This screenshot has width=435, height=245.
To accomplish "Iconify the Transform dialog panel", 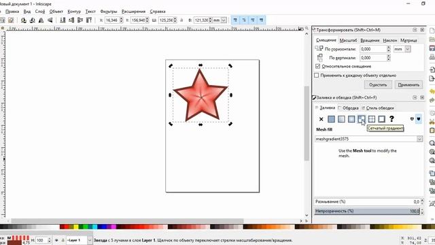I will pos(415,30).
